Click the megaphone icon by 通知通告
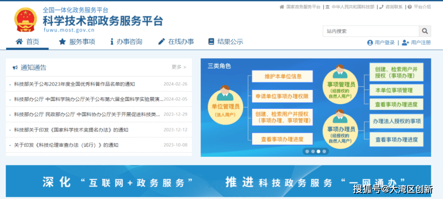Image resolution: width=443 pixels, height=199 pixels. tap(15, 68)
